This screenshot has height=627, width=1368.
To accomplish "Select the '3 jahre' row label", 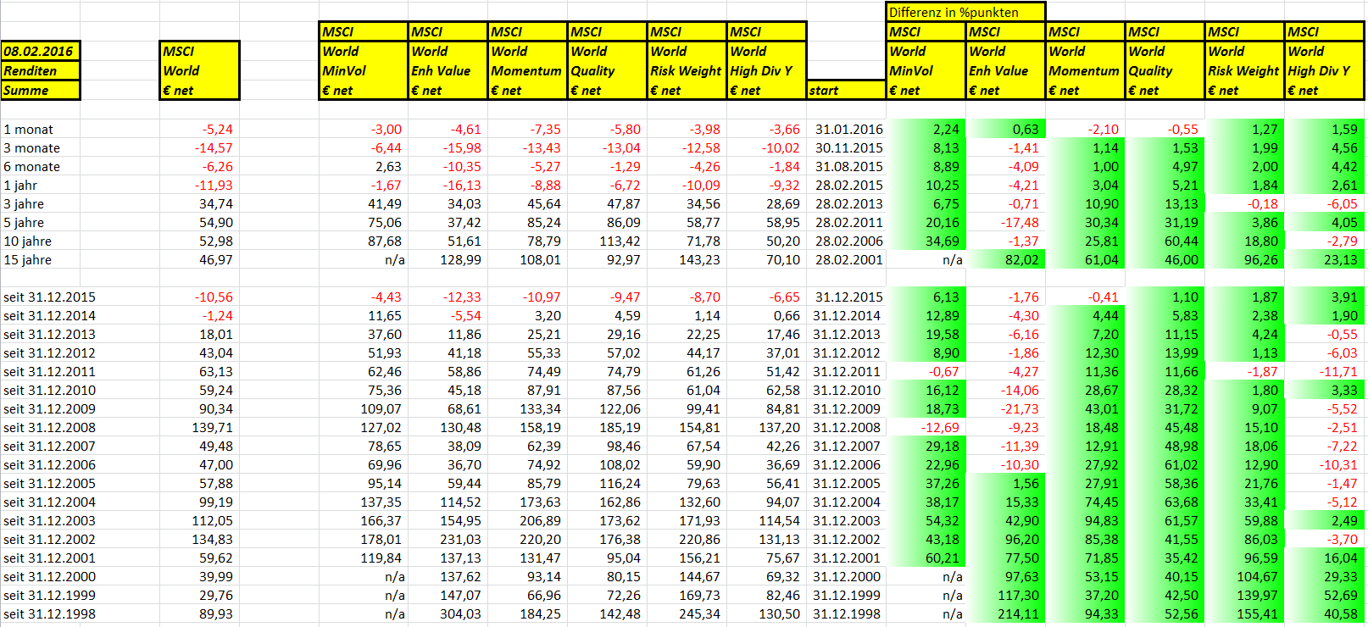I will point(24,204).
